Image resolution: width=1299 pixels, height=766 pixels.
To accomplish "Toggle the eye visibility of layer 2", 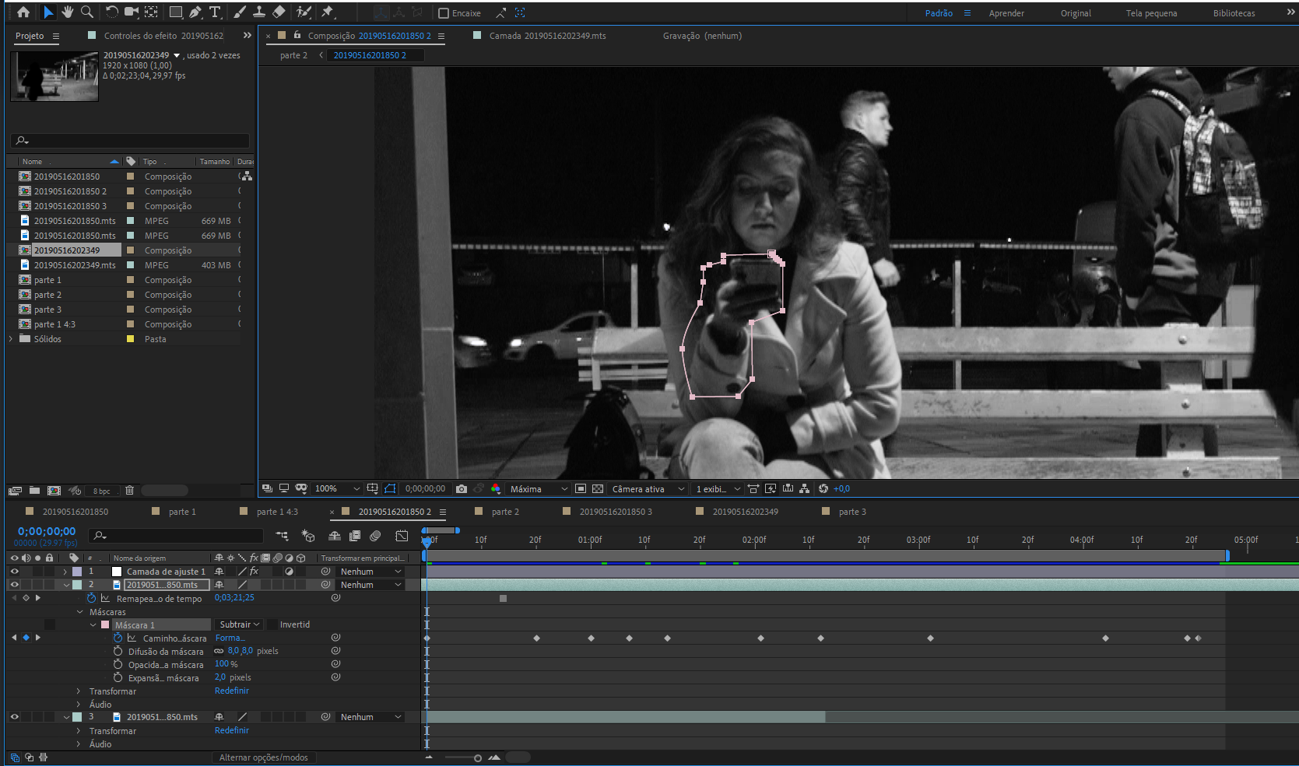I will click(x=14, y=585).
